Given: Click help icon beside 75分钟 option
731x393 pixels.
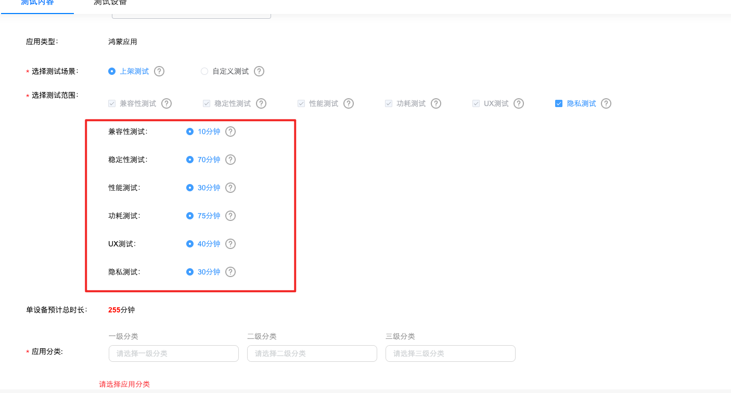Looking at the screenshot, I should pos(230,216).
